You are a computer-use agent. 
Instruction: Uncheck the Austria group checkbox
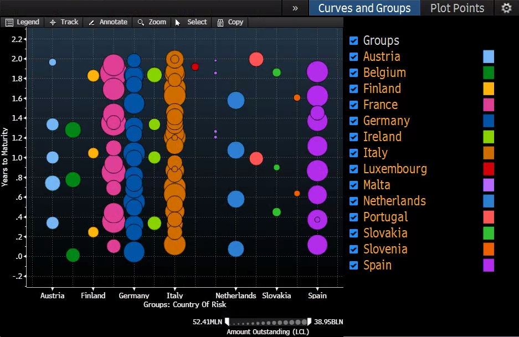354,56
